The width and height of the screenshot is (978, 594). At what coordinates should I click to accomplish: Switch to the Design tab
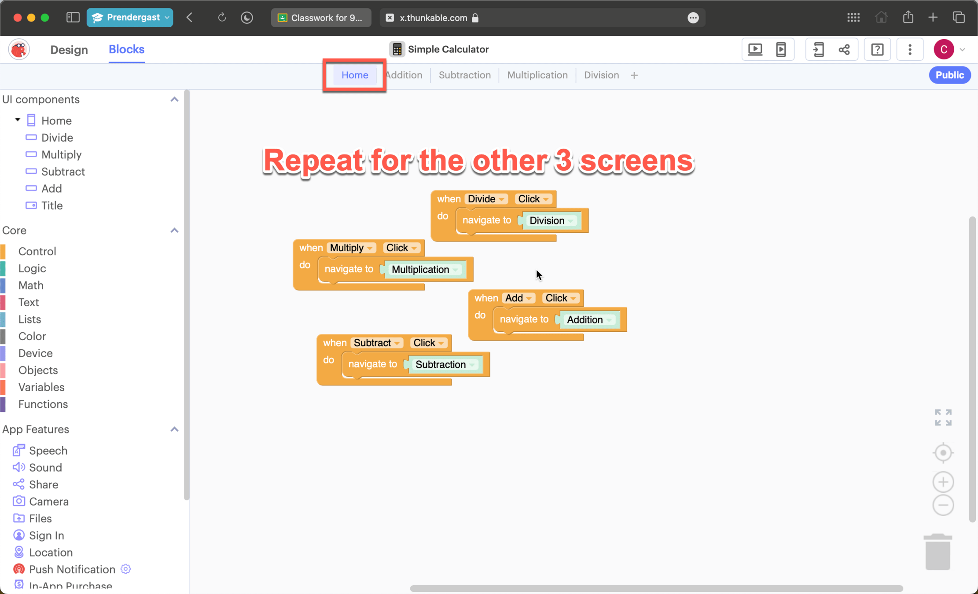click(x=69, y=50)
